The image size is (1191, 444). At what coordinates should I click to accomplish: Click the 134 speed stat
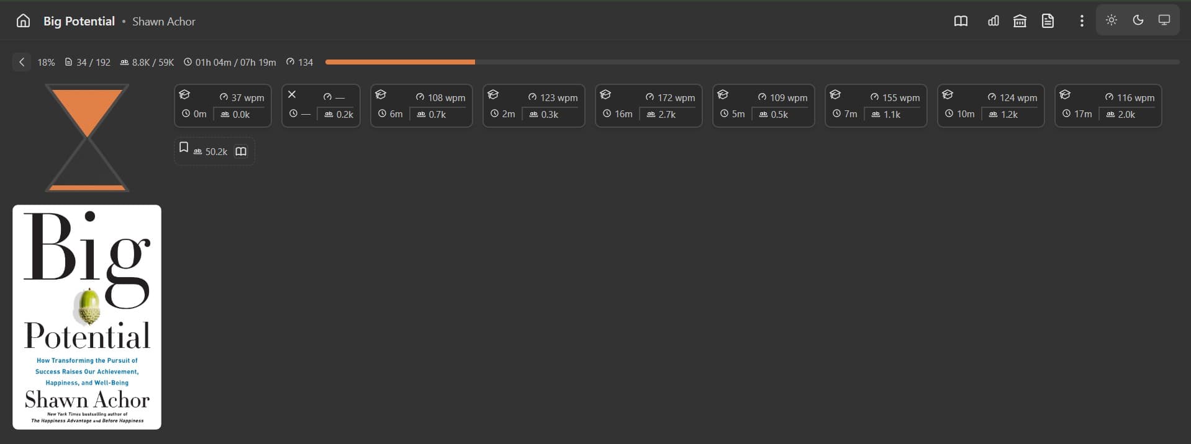tap(299, 62)
